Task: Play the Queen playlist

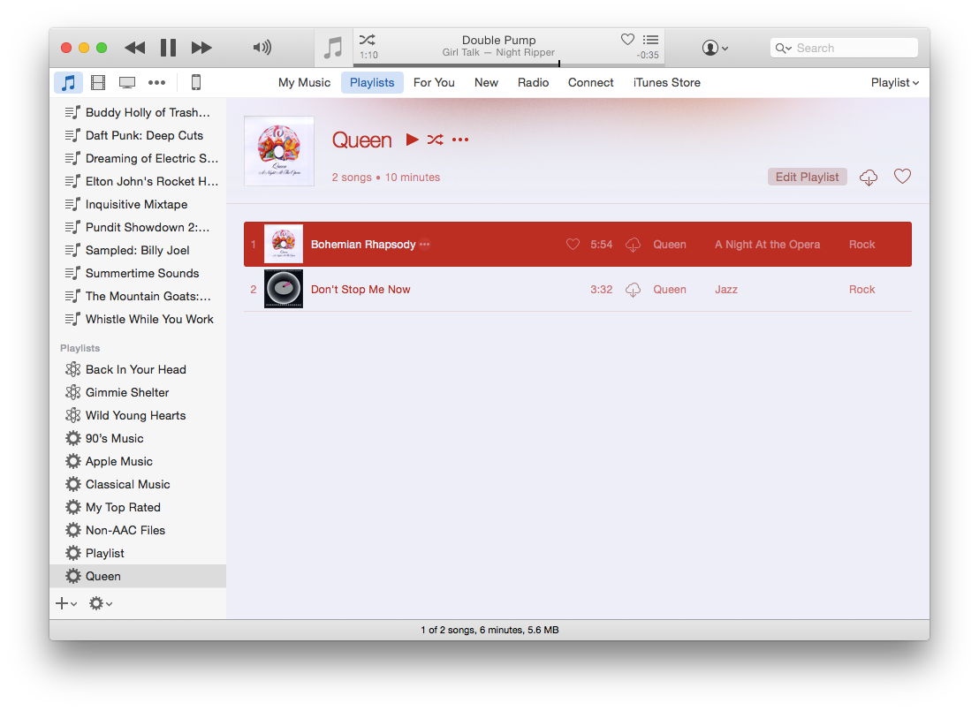Action: tap(412, 140)
